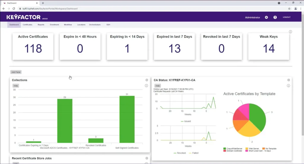
Task: Open the Revoked in last 7 Days card
Action: 221,46
